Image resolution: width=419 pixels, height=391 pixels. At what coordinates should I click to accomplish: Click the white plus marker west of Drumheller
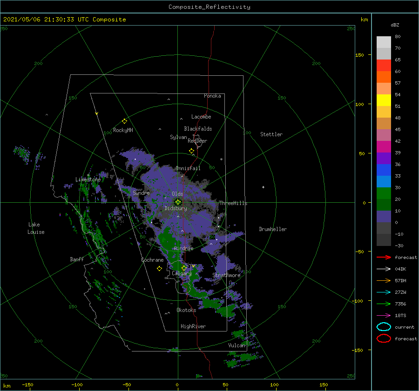click(263, 187)
